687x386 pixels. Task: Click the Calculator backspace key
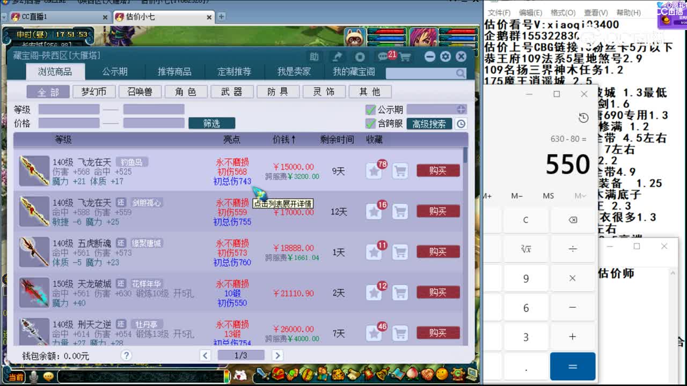pyautogui.click(x=573, y=220)
